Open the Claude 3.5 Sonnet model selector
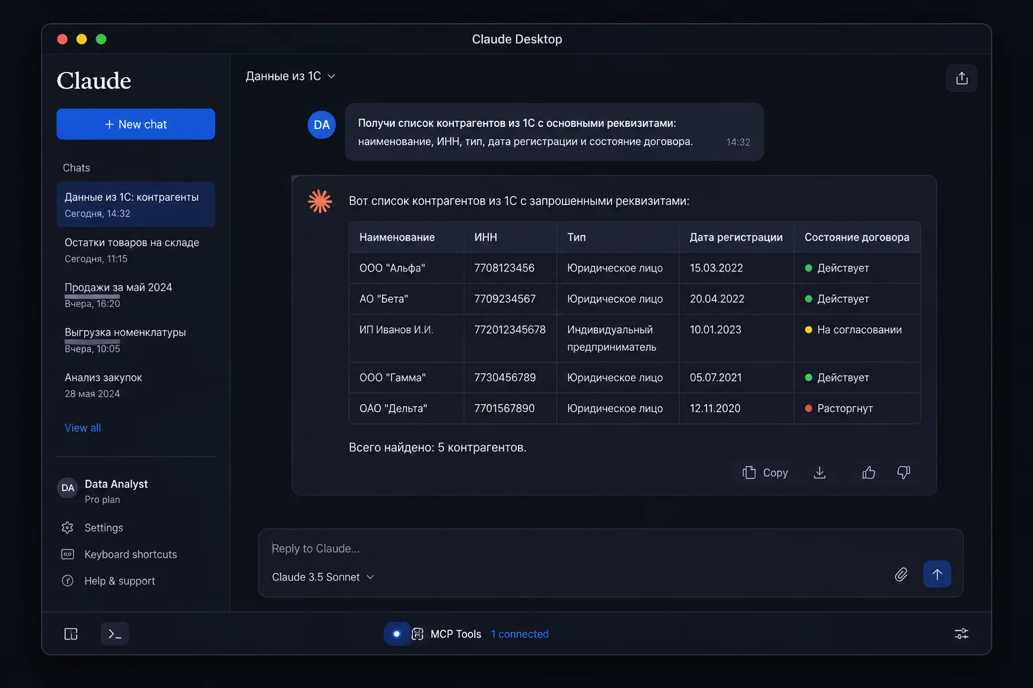1033x688 pixels. pyautogui.click(x=323, y=577)
